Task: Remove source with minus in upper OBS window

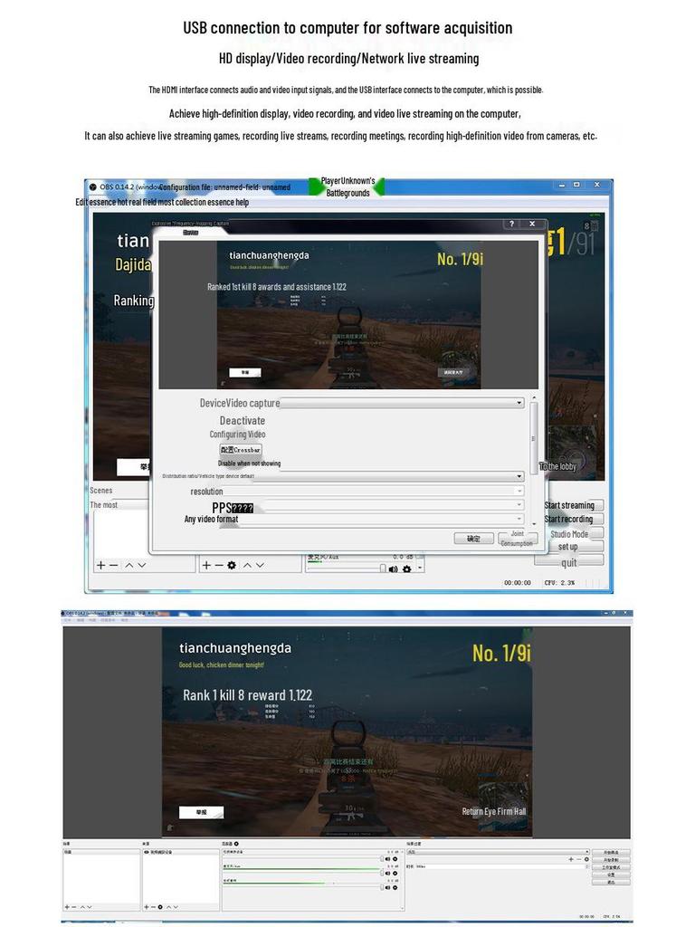Action: 219,565
